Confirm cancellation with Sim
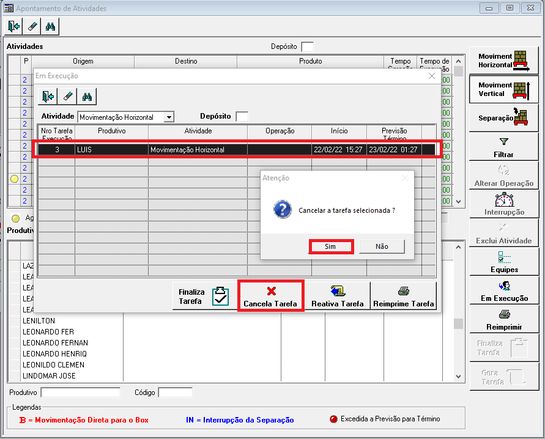Screen dimensions: 545x439 coord(330,246)
